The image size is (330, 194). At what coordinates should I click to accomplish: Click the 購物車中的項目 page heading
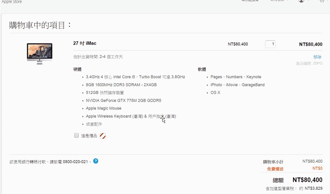click(40, 25)
